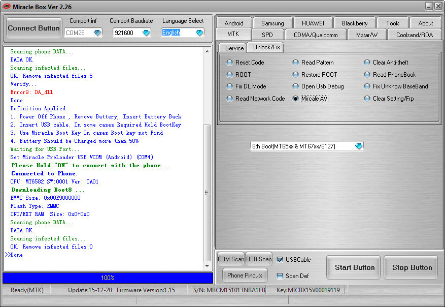The image size is (445, 307).
Task: Click the 'Definition Applied' log line
Action: tap(38, 108)
